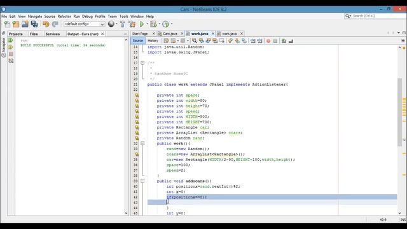Open the Debug Project dropdown arrow
The height and width of the screenshot is (229, 407).
click(160, 24)
